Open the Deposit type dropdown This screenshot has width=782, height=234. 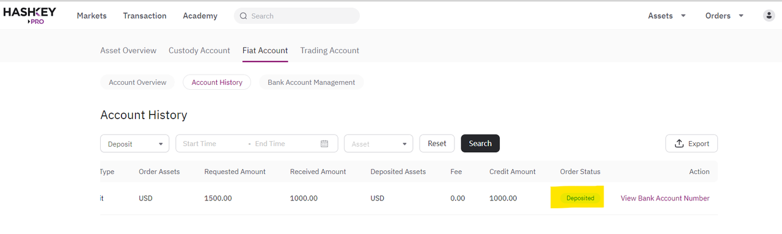135,144
